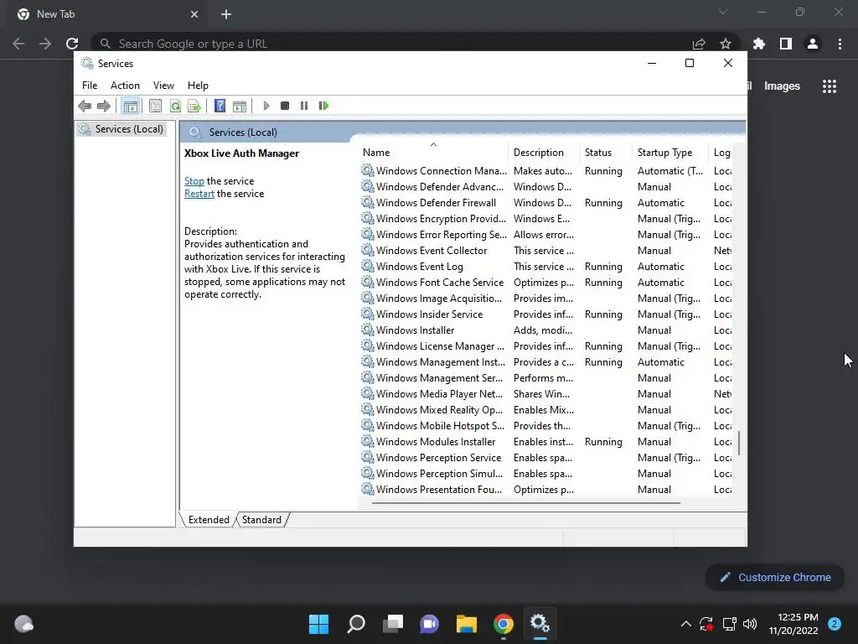The width and height of the screenshot is (858, 644).
Task: Select Windows Error Reporting Service row
Action: (x=546, y=235)
